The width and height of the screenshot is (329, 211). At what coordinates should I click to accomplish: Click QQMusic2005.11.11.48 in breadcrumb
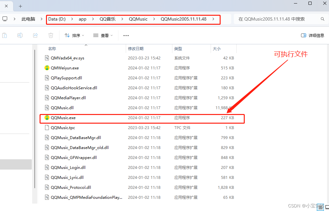[184, 19]
